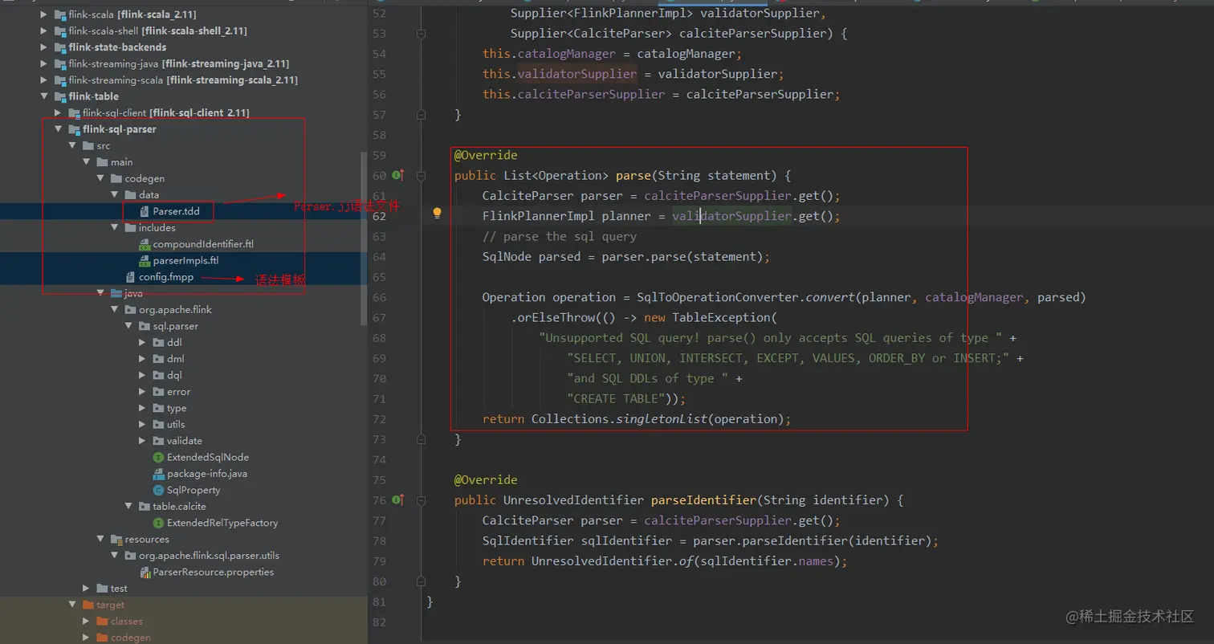The width and height of the screenshot is (1214, 644).
Task: Click the parserImpls.ftl file icon
Action: point(145,260)
